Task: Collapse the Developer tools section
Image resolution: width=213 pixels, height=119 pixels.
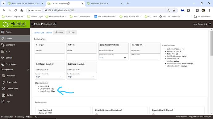Action: (x=28, y=70)
